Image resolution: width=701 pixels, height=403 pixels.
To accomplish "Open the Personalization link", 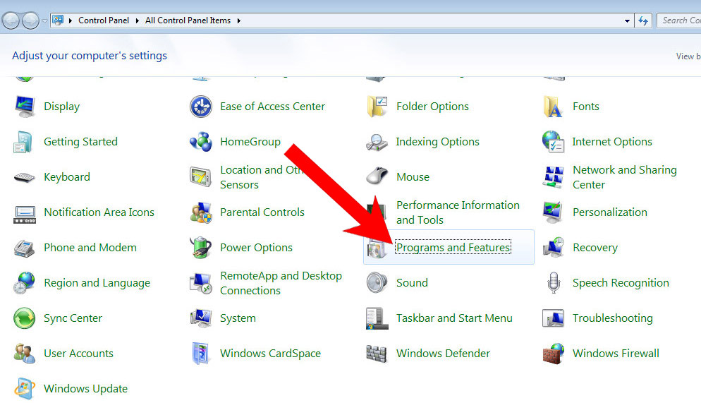I will pyautogui.click(x=610, y=212).
